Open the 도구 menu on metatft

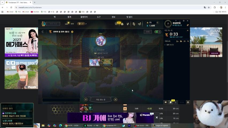pos(99,17)
